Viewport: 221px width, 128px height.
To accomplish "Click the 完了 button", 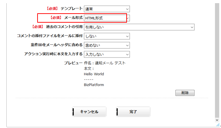I will (133, 112).
